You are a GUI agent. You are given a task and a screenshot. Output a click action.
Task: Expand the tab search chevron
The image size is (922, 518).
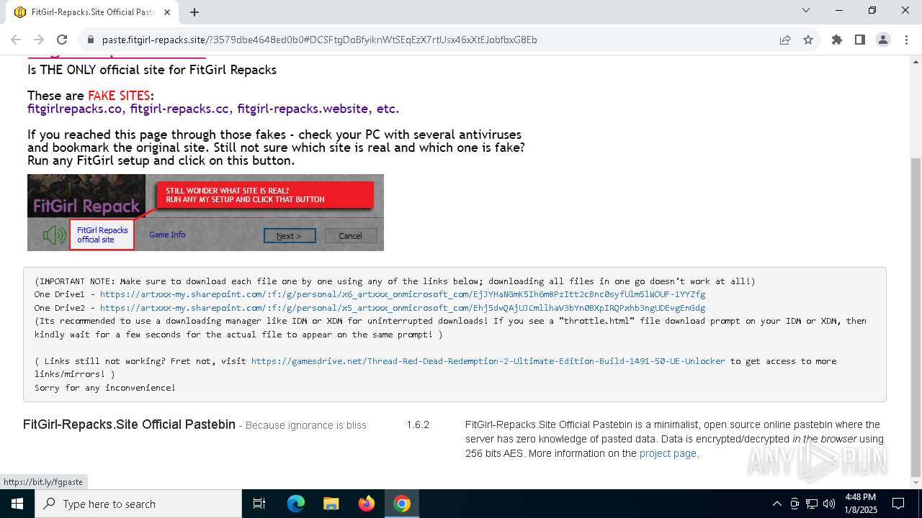tap(806, 10)
